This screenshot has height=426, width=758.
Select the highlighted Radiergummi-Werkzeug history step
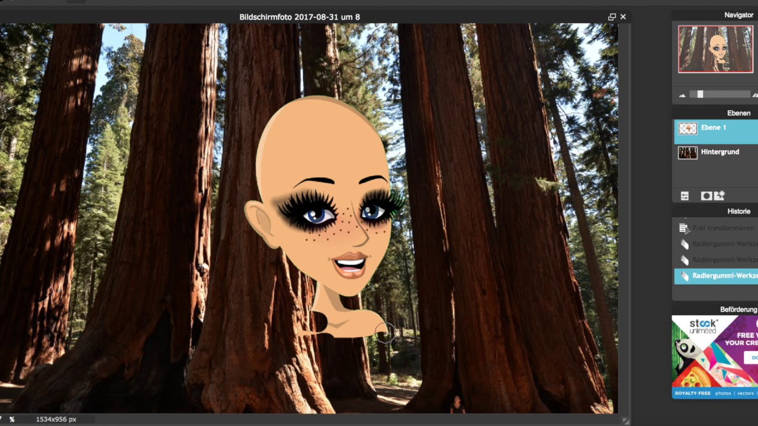coord(716,276)
